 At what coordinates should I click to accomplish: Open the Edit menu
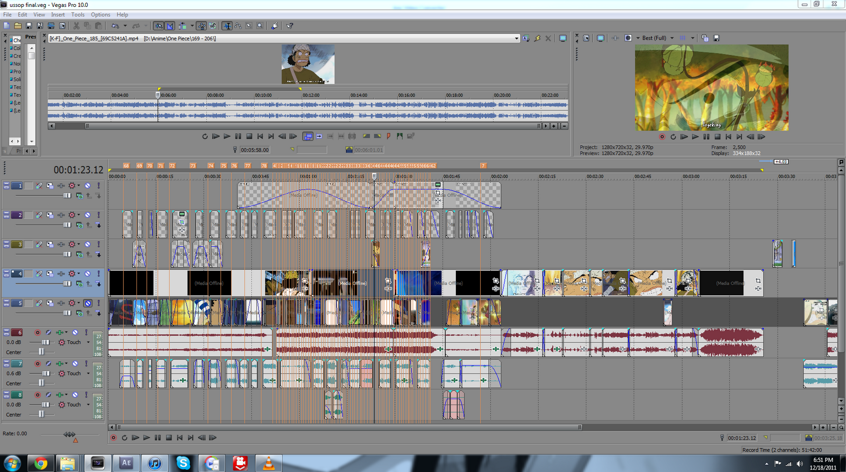pos(22,15)
